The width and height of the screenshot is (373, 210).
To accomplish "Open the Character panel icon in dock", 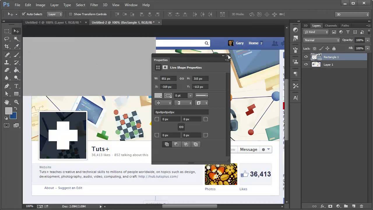I will click(x=295, y=98).
